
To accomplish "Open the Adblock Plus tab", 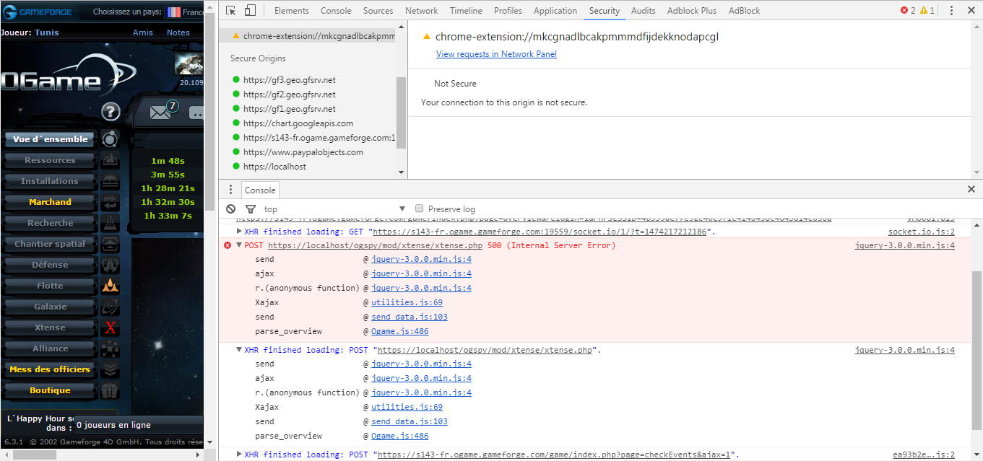I will point(692,11).
